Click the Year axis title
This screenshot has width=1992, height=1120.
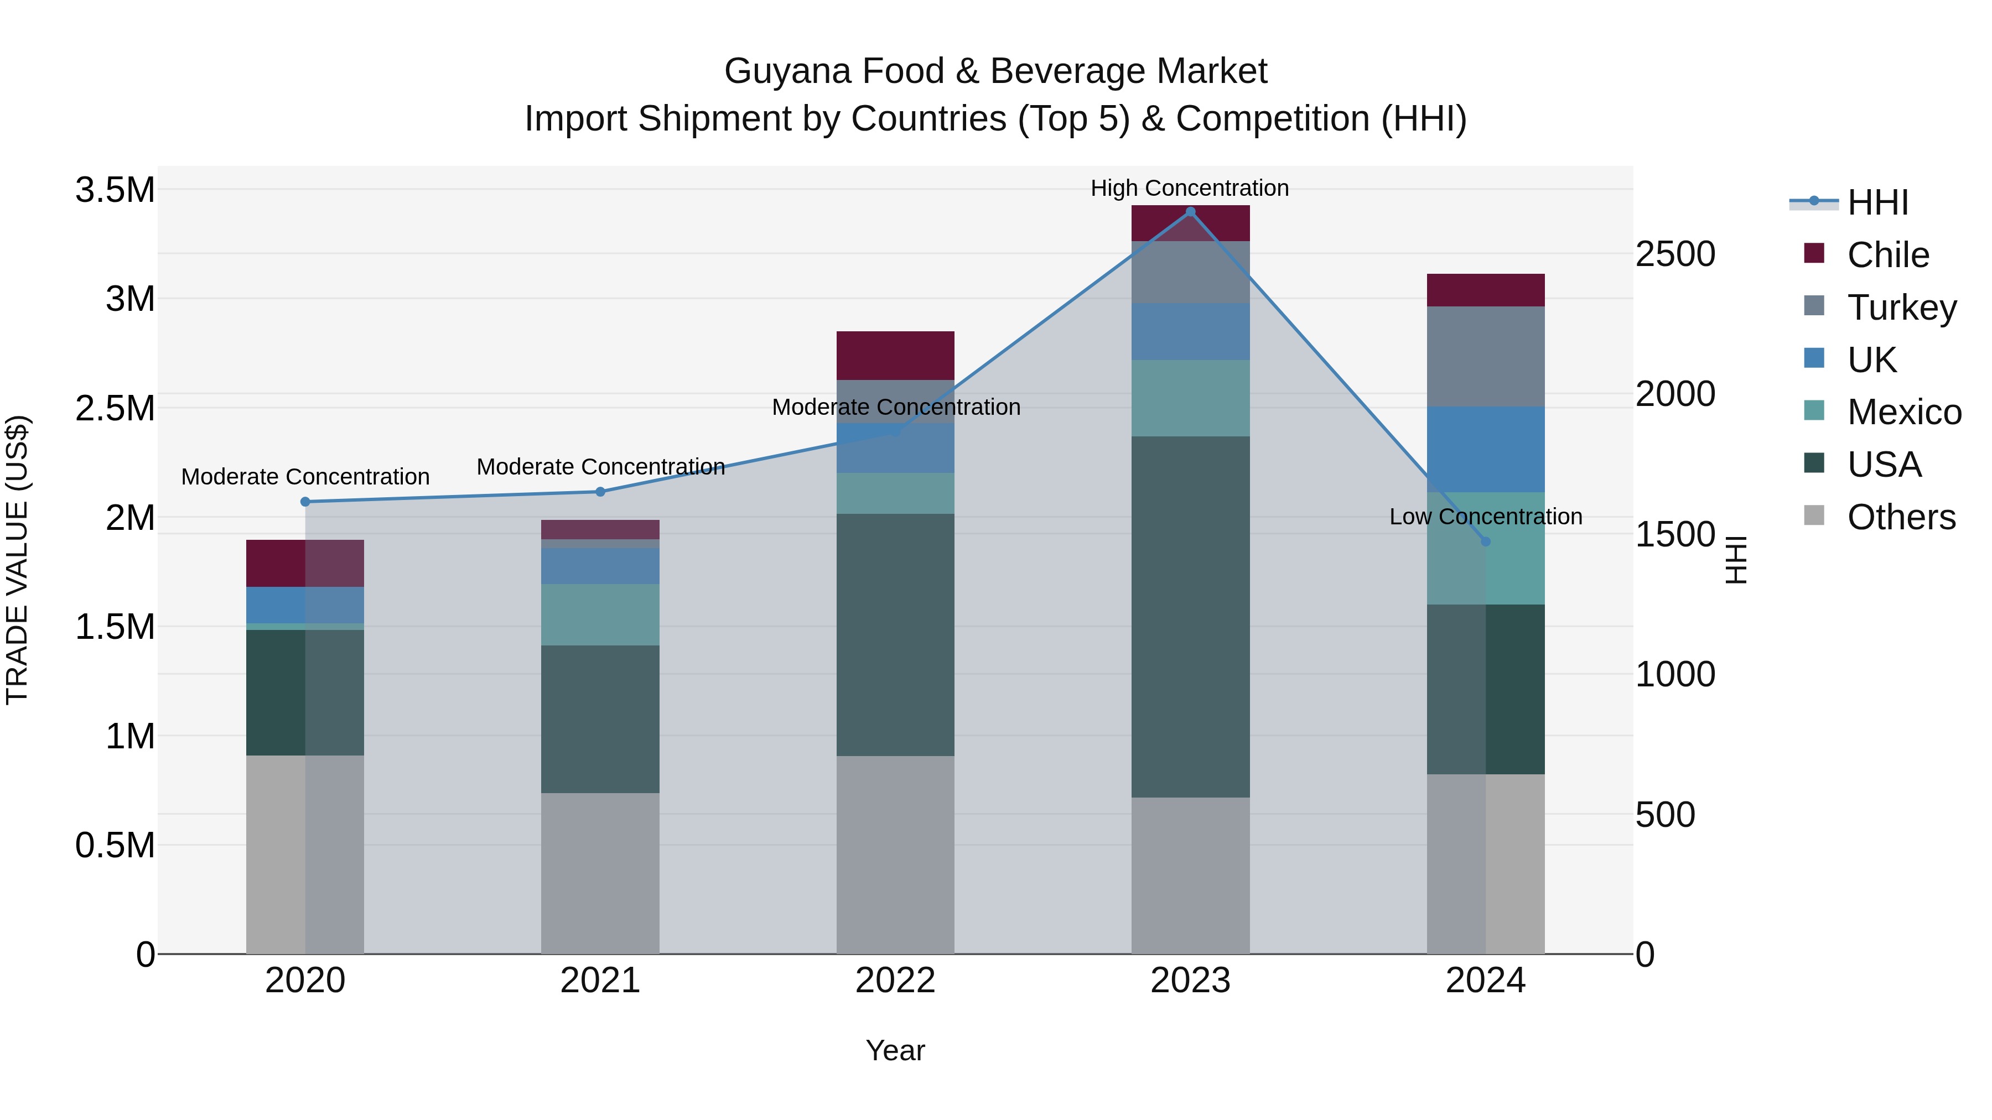tap(895, 1050)
